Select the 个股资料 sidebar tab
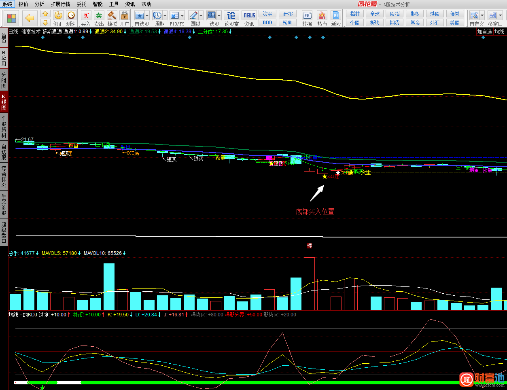Screen dimensions: 507x390 pyautogui.click(x=4, y=127)
